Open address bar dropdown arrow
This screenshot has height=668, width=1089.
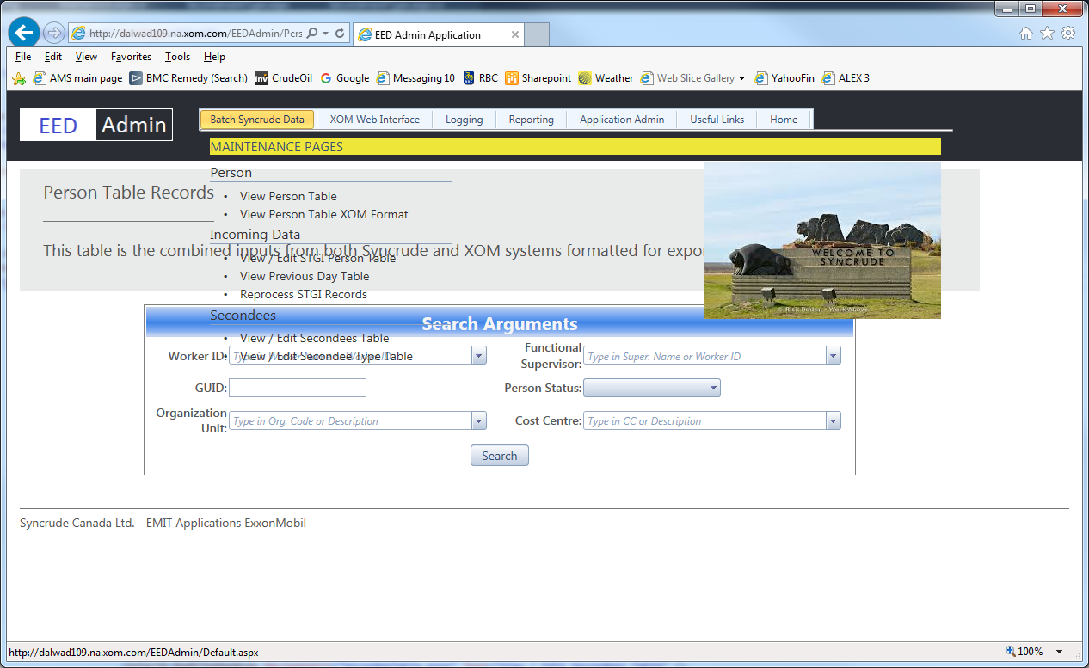click(x=325, y=34)
